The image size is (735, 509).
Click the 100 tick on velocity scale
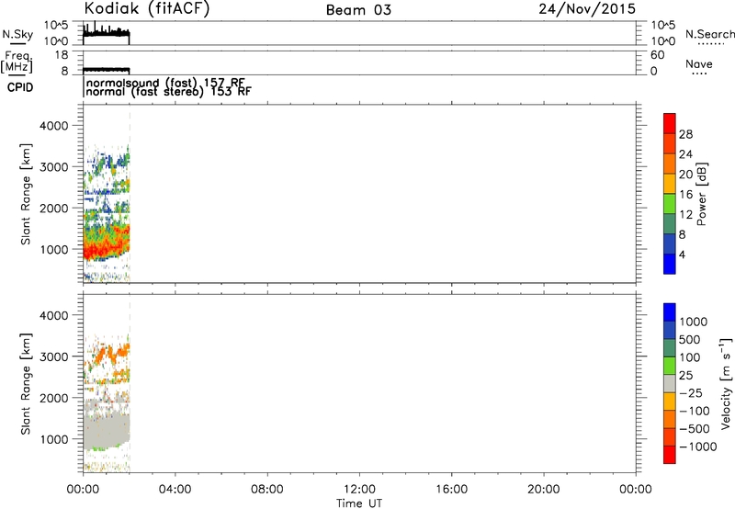click(689, 357)
